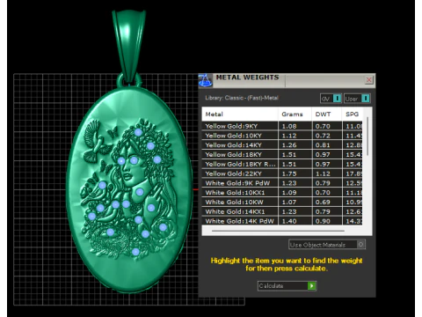The height and width of the screenshot is (317, 422).
Task: Click the Library: Classic-(Fast)-Metal label
Action: pyautogui.click(x=242, y=98)
